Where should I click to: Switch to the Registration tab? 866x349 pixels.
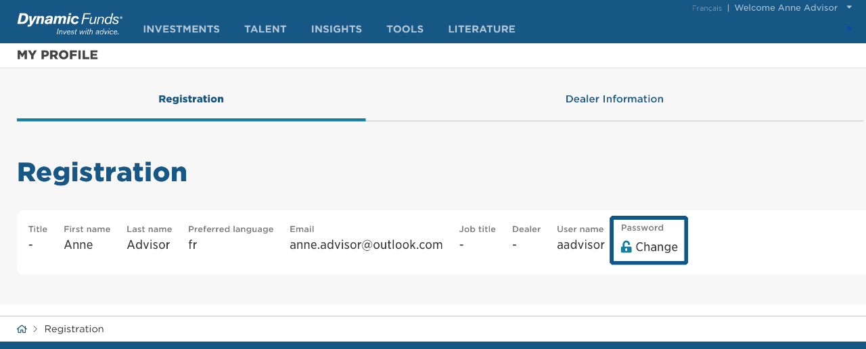click(191, 99)
